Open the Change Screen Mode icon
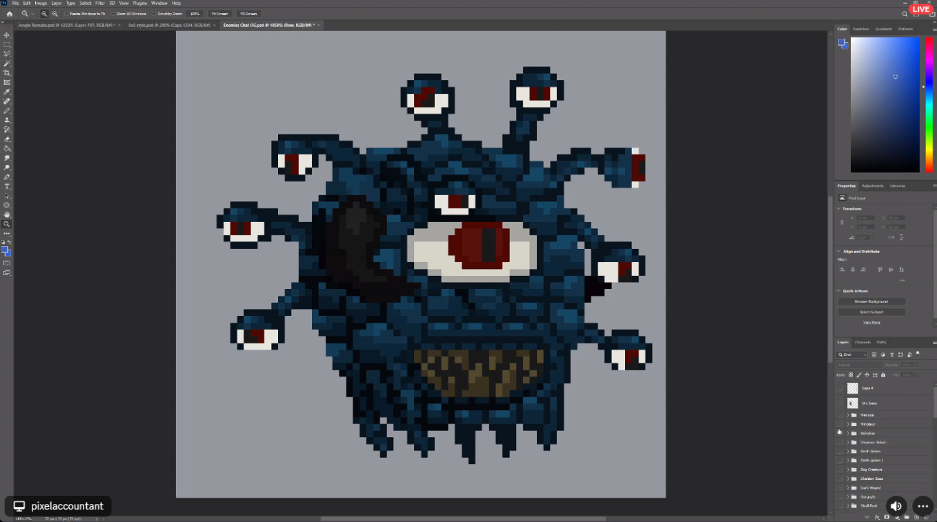 7,272
